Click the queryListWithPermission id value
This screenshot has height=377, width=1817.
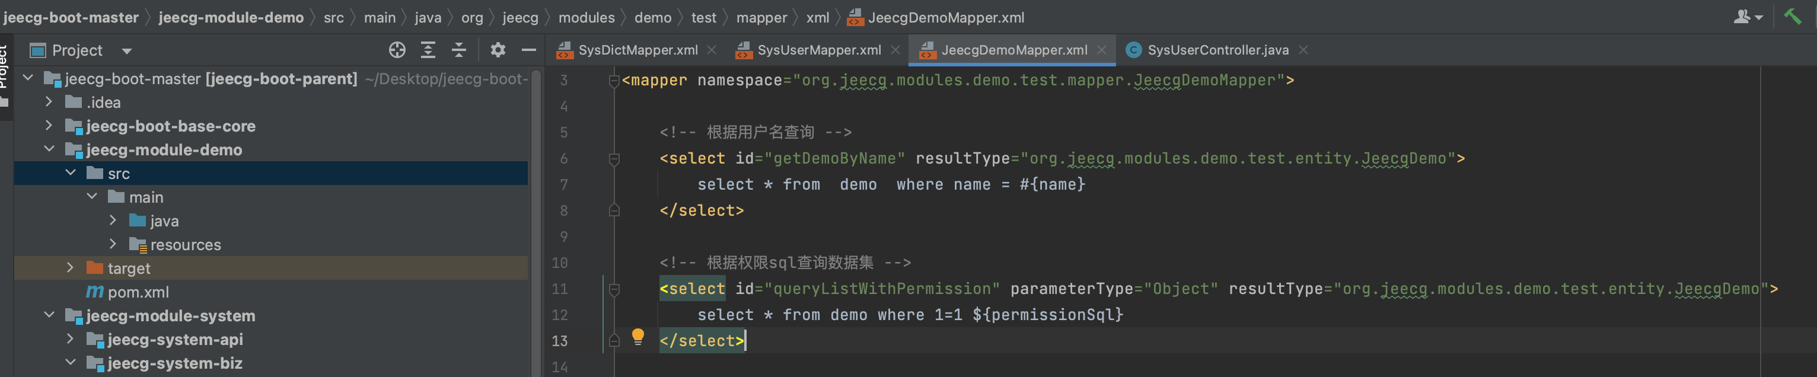pyautogui.click(x=882, y=289)
